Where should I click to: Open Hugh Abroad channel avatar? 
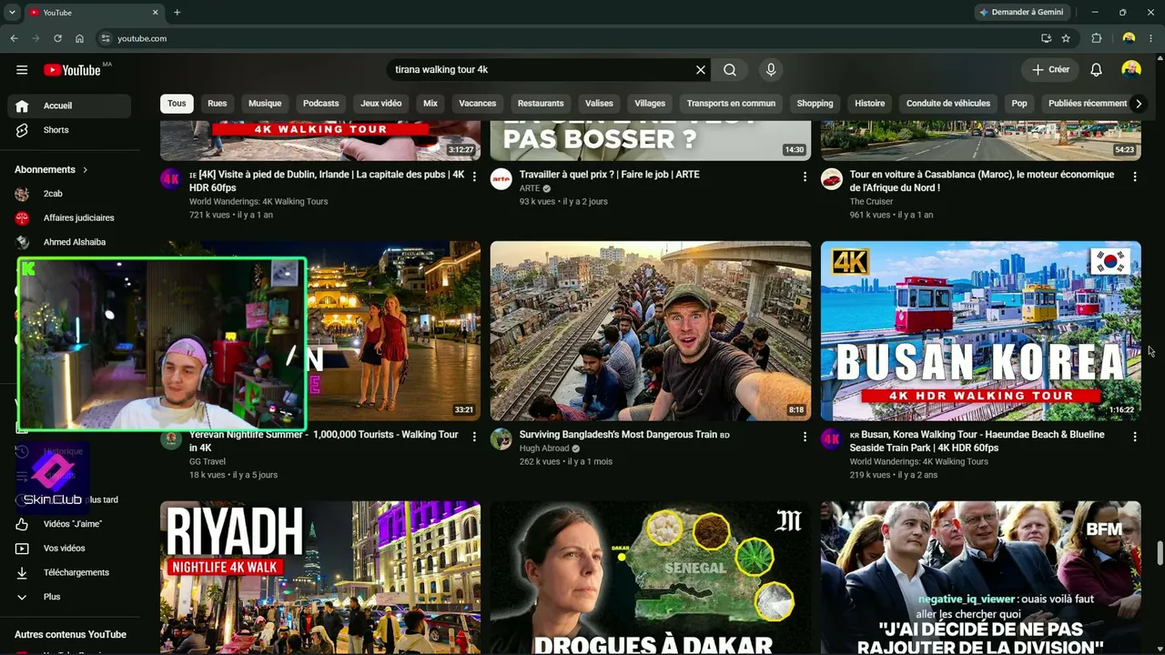click(501, 439)
